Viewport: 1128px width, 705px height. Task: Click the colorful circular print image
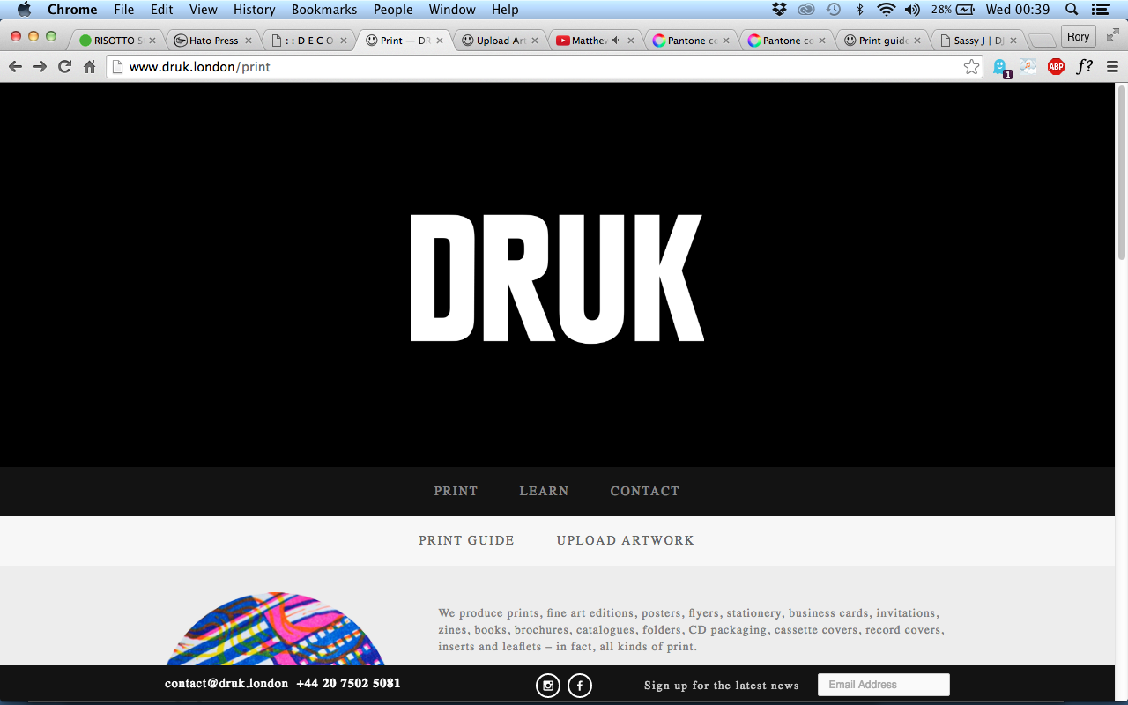(276, 629)
